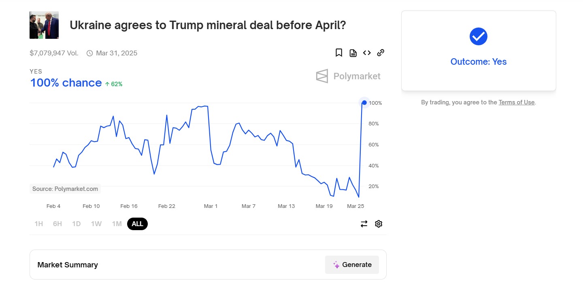The image size is (583, 288).
Task: Click the 100% endpoint dot on chart
Action: [x=364, y=103]
